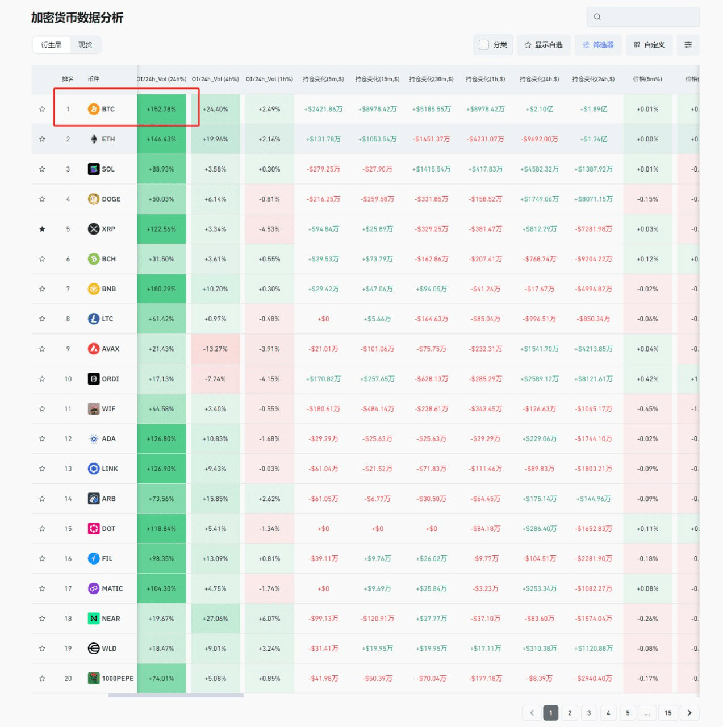This screenshot has height=727, width=723.
Task: Click the BTC coin icon
Action: pyautogui.click(x=94, y=109)
